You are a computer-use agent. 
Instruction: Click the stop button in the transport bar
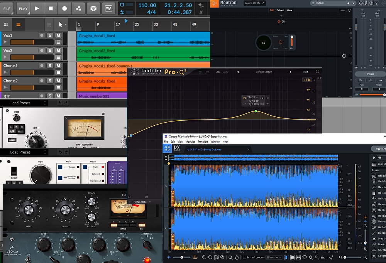tap(51, 8)
